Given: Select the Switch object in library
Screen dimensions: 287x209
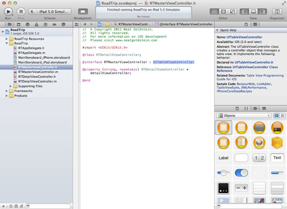Looking at the screenshot, I should (x=241, y=173).
